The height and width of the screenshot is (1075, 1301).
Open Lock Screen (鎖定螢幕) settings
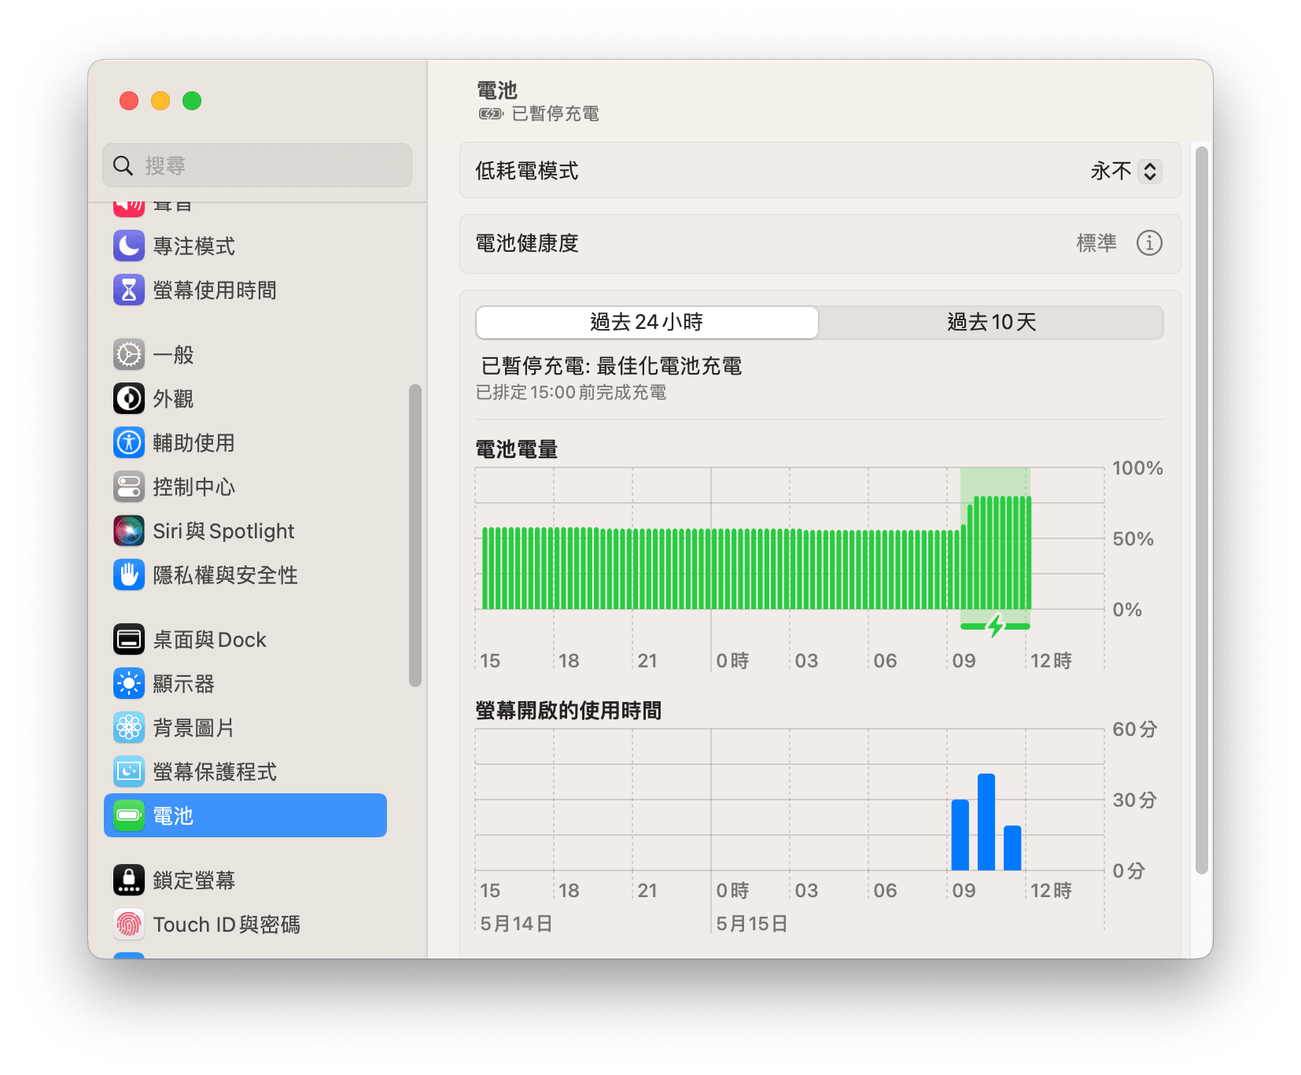click(x=193, y=880)
